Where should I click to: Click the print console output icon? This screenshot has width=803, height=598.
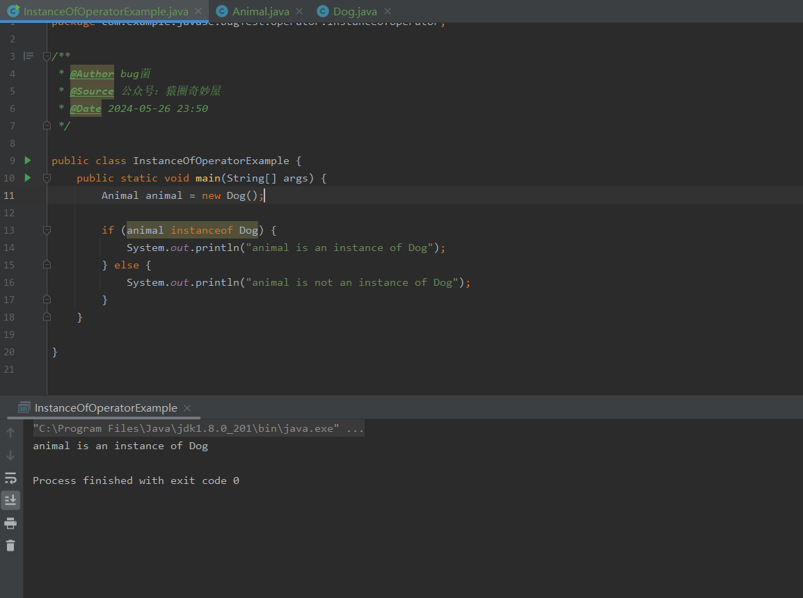(x=10, y=524)
